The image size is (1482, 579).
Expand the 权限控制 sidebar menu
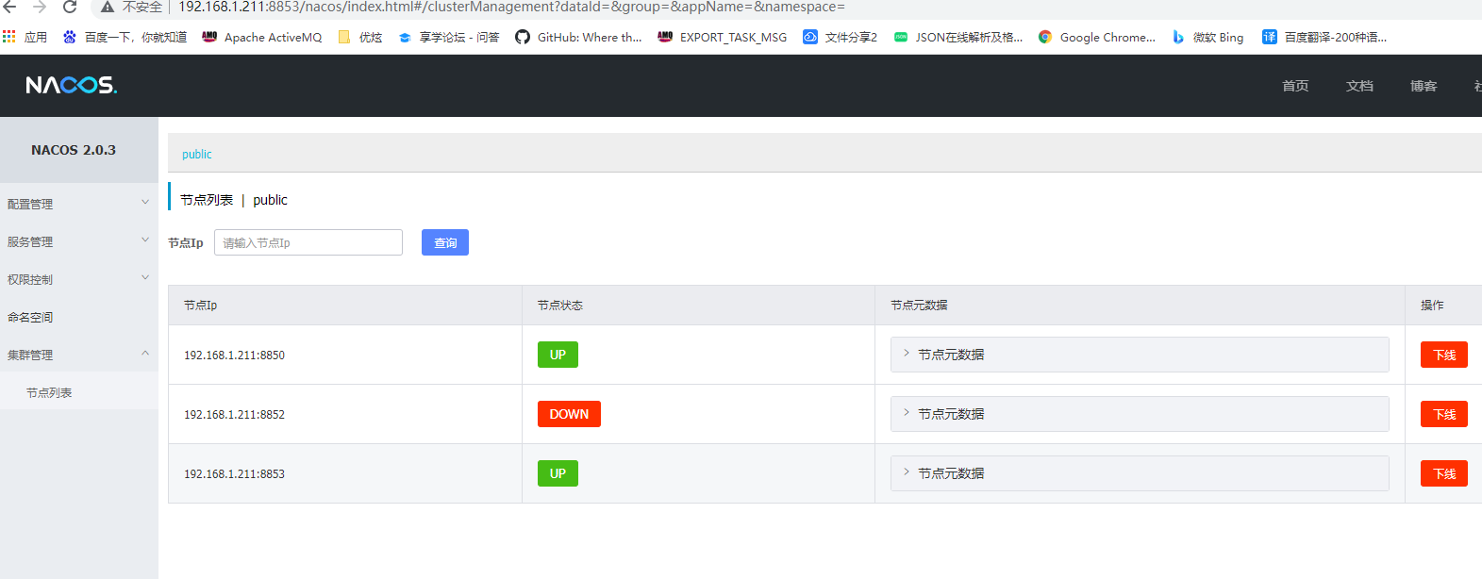coord(79,279)
